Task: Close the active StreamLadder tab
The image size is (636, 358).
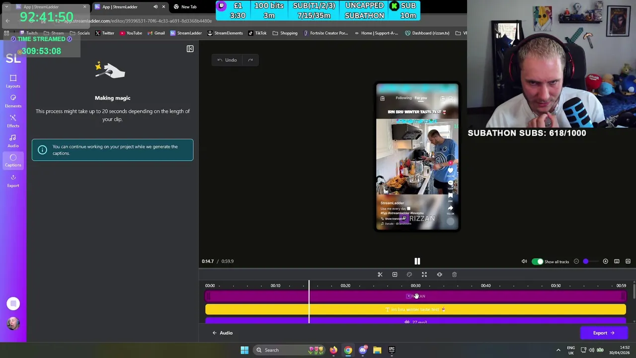Action: (x=163, y=7)
